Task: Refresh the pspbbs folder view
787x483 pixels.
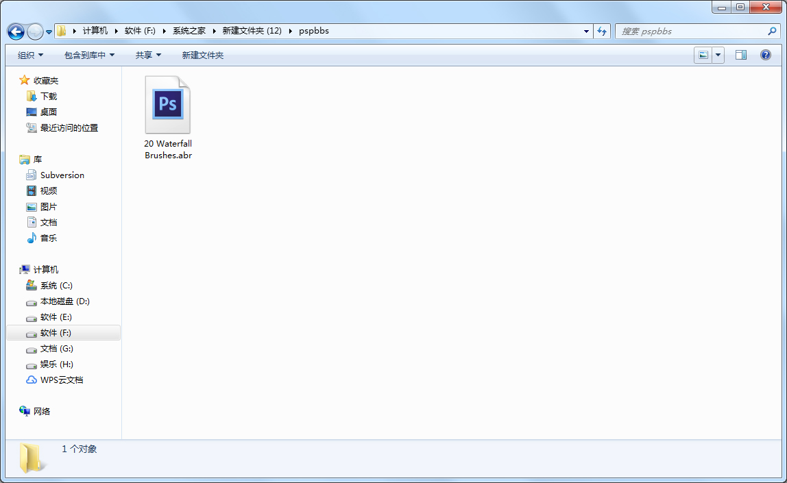Action: (602, 31)
